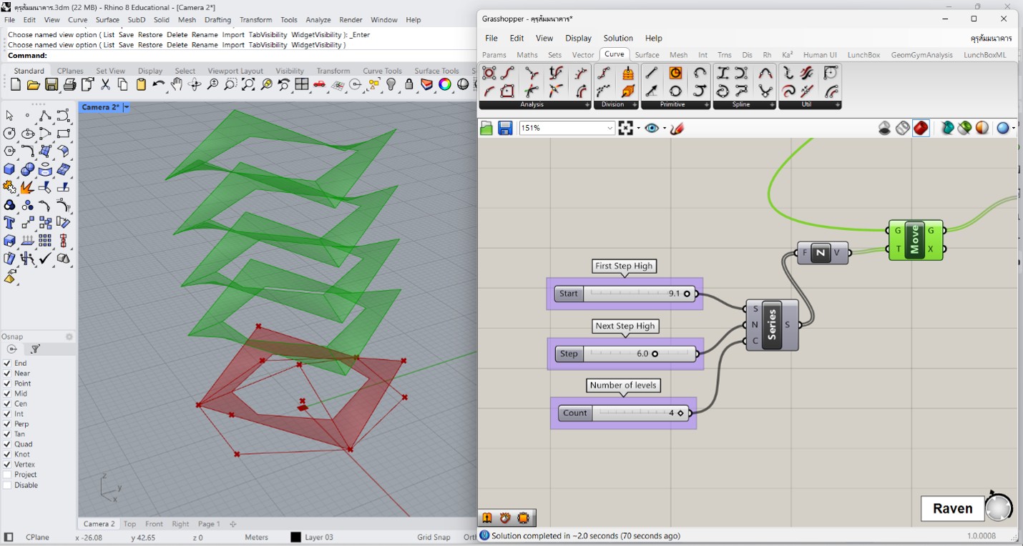The width and height of the screenshot is (1023, 546).
Task: Enable the Project osnap checkbox
Action: point(7,475)
